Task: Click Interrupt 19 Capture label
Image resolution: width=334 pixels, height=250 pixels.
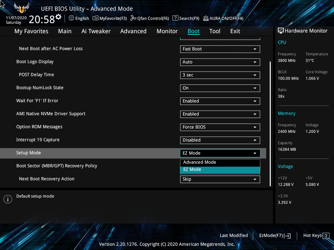Action: [38, 140]
